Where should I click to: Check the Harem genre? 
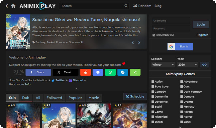[182, 112]
